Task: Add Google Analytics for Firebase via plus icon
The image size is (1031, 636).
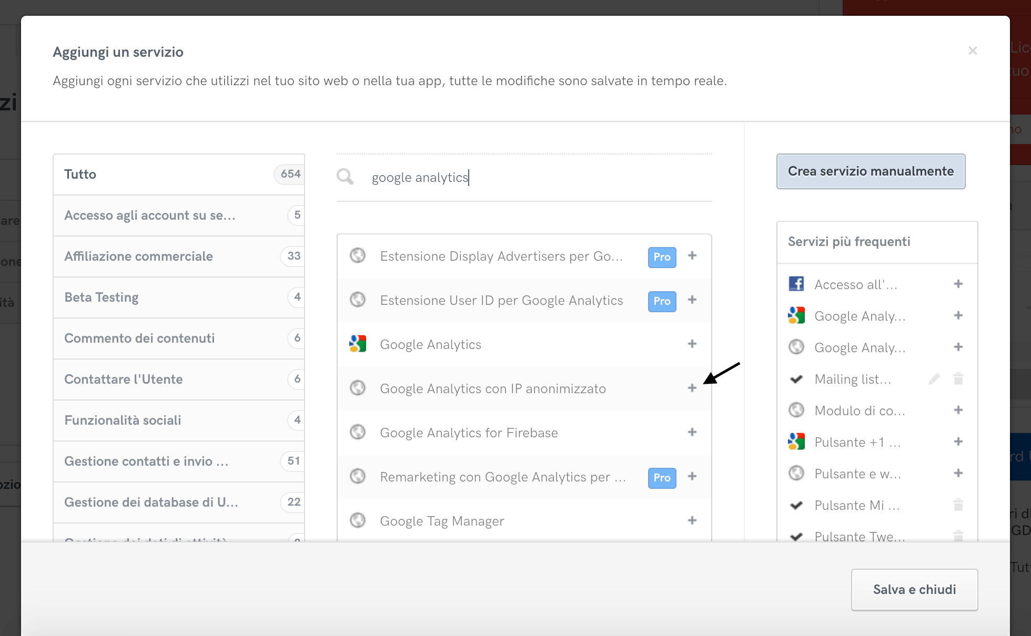Action: coord(692,432)
